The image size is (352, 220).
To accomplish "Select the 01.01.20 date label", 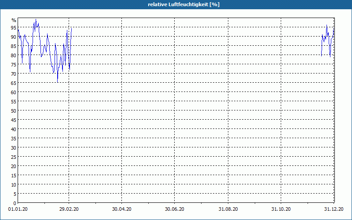I will point(18,210).
